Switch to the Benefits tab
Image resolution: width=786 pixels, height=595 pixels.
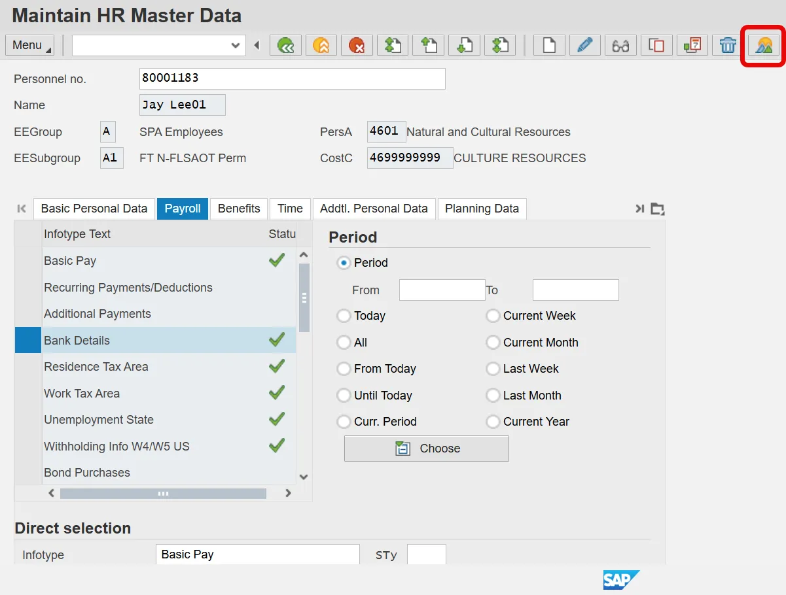coord(239,209)
